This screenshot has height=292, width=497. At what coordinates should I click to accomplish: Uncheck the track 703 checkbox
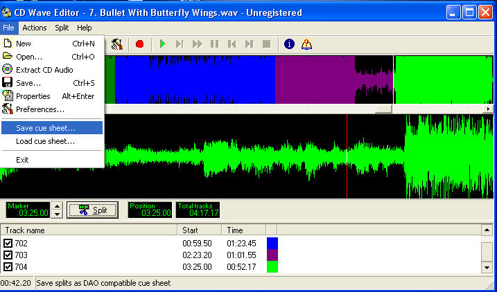8,255
